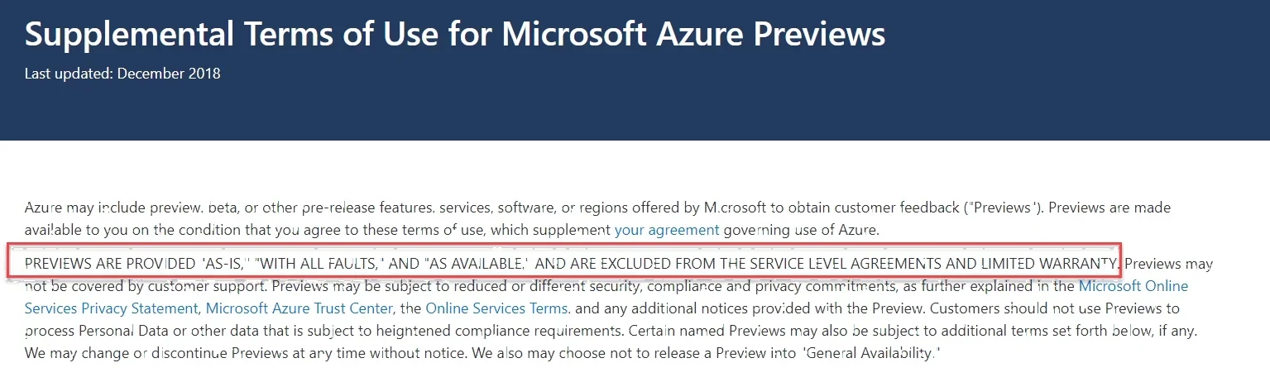Click the "Last updated: December 2018" text
Viewport: 1270px width, 382px height.
coord(122,74)
